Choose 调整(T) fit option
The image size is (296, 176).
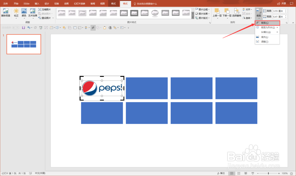(x=267, y=42)
